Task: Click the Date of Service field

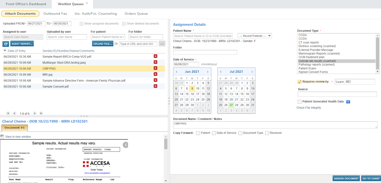Action: [186, 64]
